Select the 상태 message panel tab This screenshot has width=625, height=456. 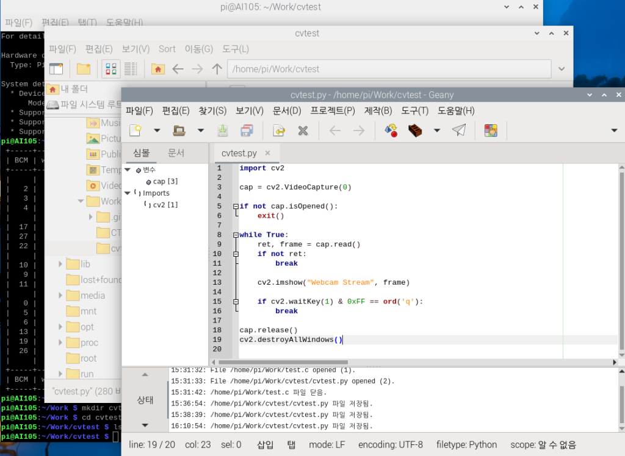click(x=145, y=401)
